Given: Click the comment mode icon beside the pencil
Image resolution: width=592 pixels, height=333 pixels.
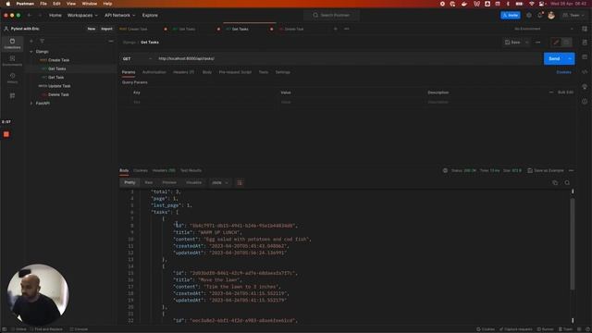Looking at the screenshot, I should [x=566, y=43].
